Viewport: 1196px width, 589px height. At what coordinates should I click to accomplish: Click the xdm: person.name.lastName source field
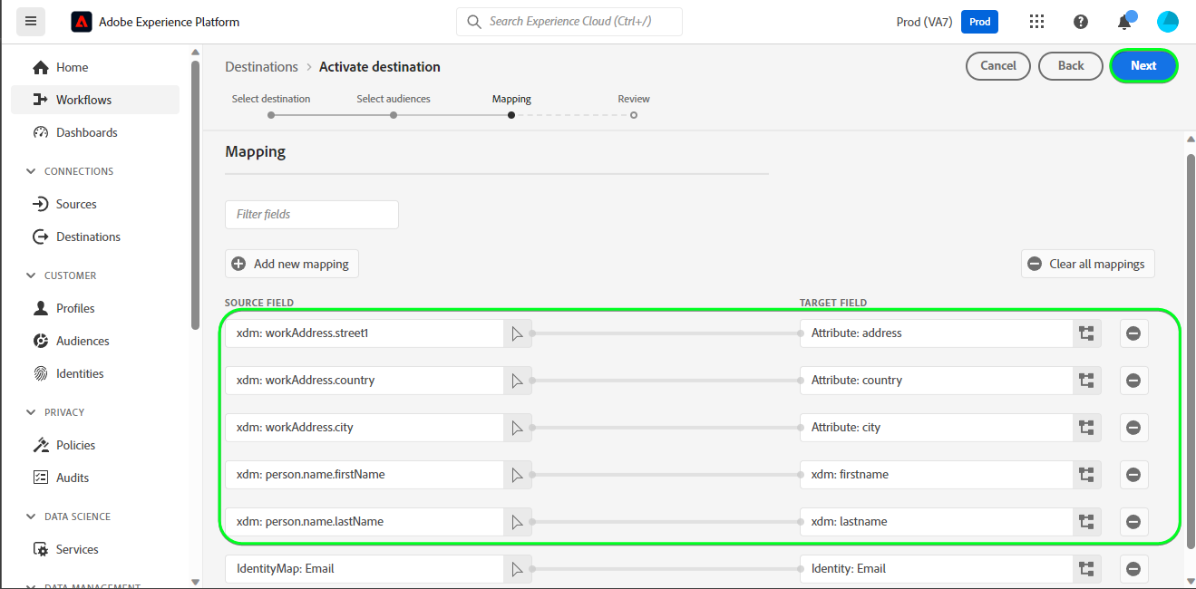pos(365,522)
